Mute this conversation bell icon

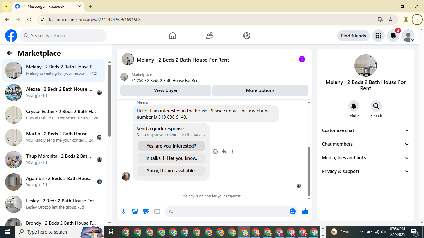click(x=354, y=106)
